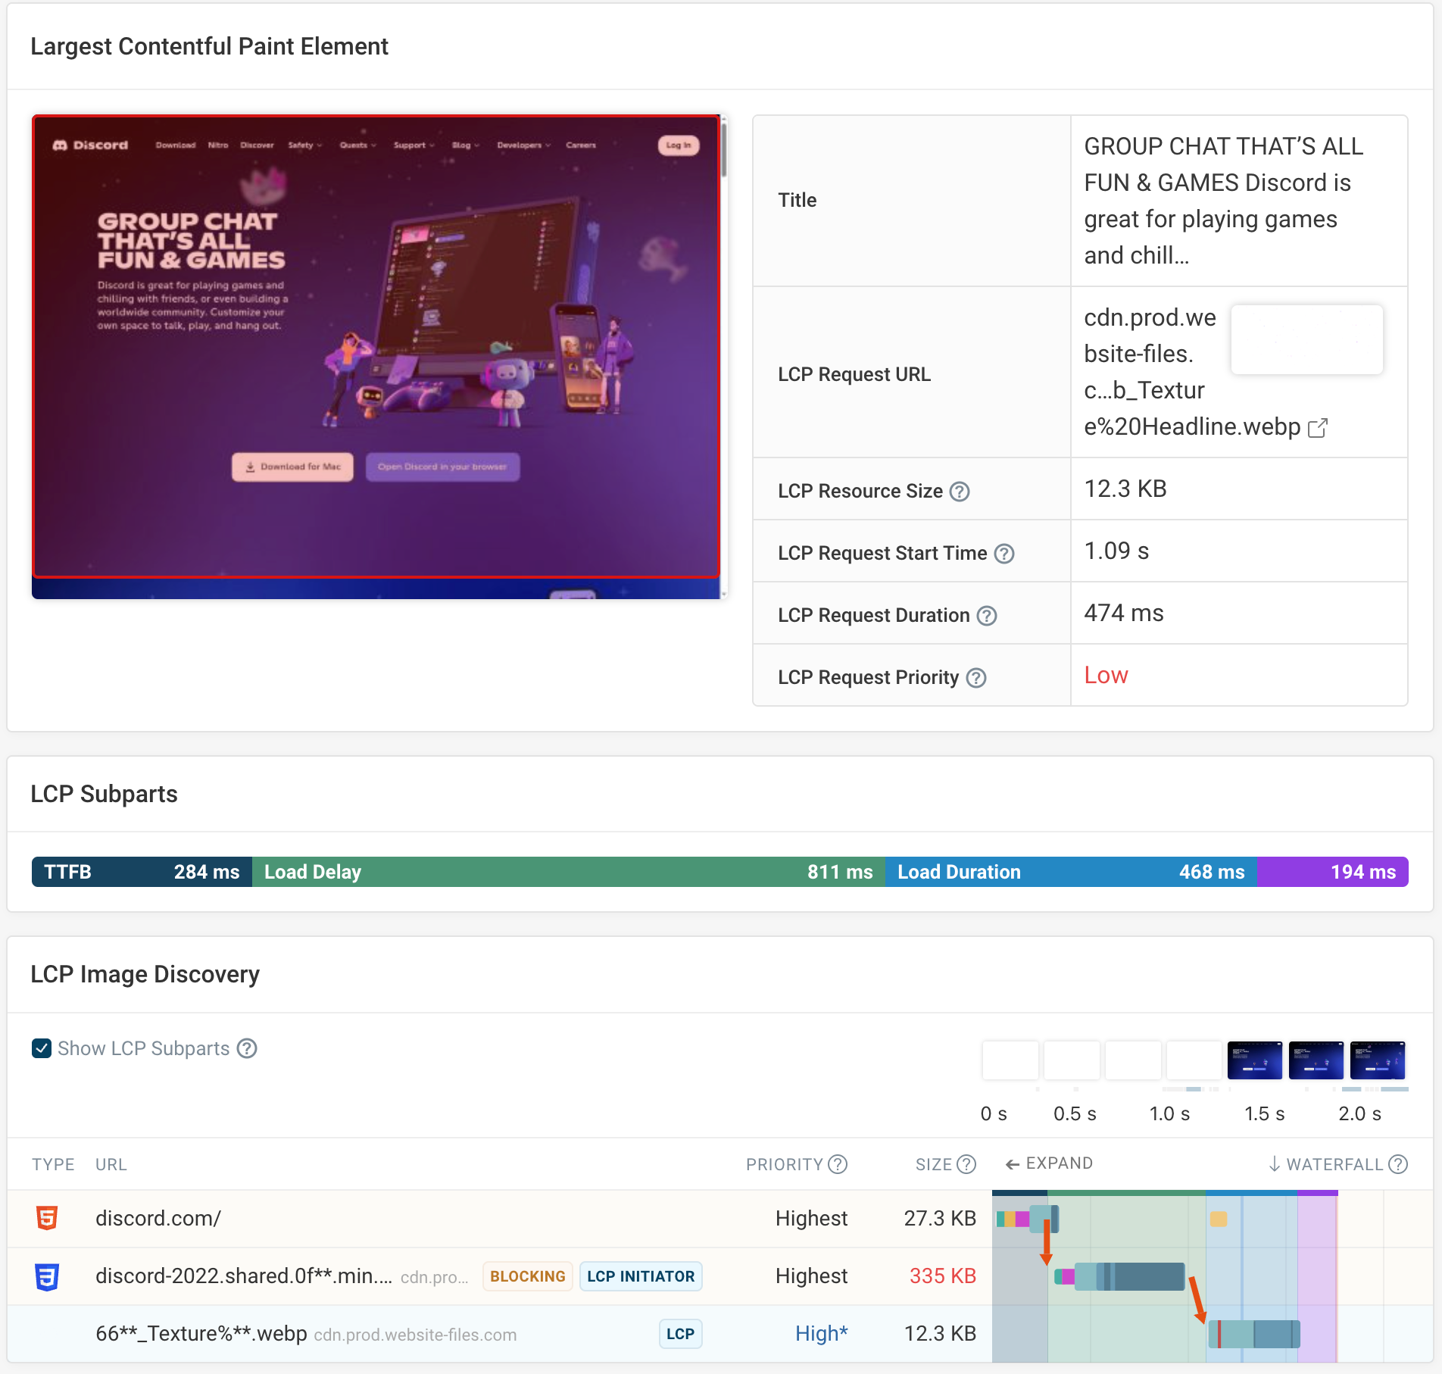Click the URL column header
This screenshot has height=1374, width=1442.
(x=111, y=1164)
